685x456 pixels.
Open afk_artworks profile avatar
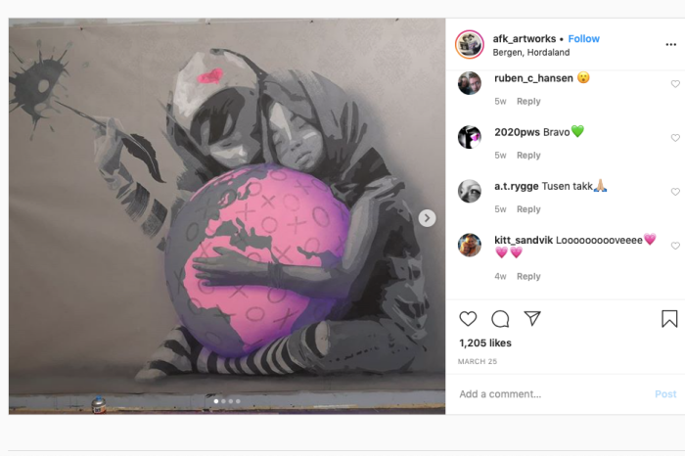[470, 44]
